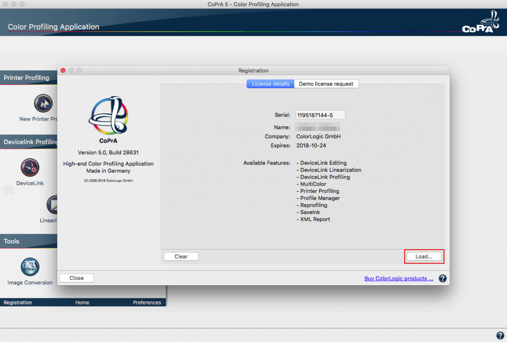Open the Image Conversion tool
The width and height of the screenshot is (507, 342).
[30, 266]
